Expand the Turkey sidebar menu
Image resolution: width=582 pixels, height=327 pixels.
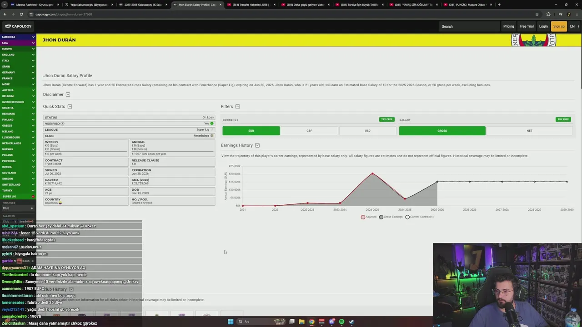[18, 191]
